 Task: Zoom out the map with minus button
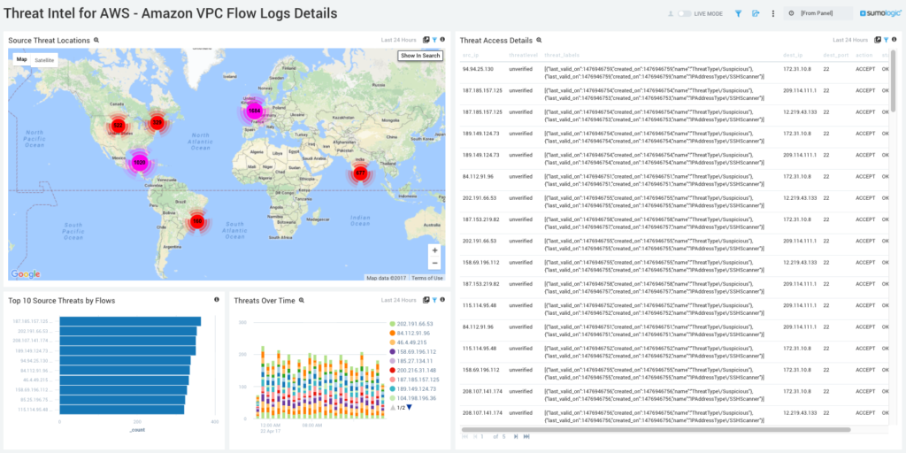click(x=435, y=264)
